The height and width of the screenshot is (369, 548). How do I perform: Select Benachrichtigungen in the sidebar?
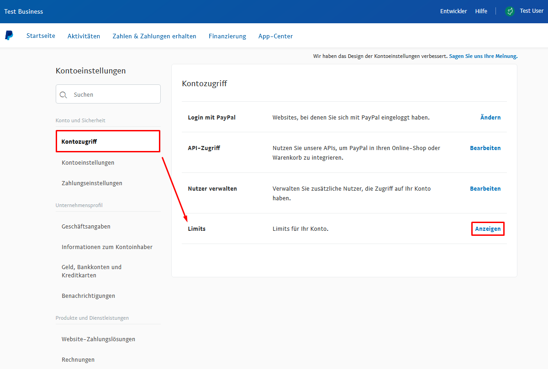pos(88,296)
